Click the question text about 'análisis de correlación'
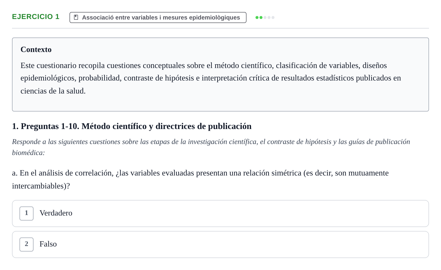The image size is (441, 270). pos(200,179)
